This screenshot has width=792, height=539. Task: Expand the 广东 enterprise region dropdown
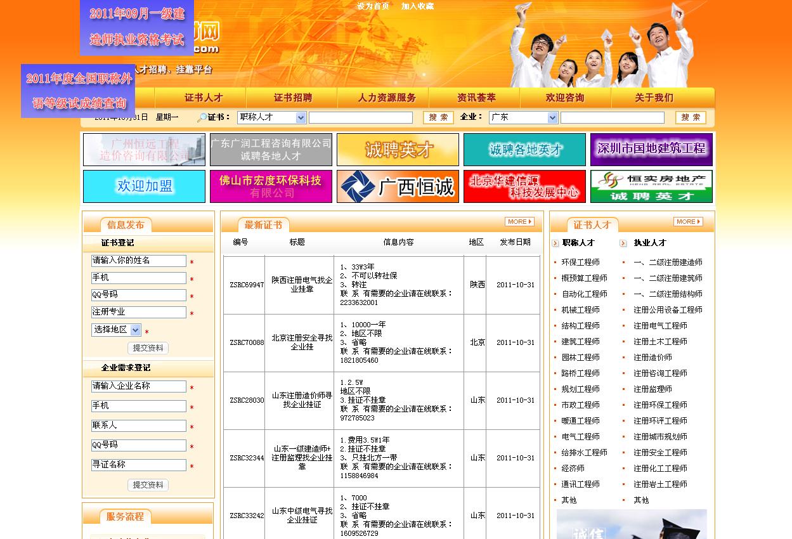tap(552, 118)
